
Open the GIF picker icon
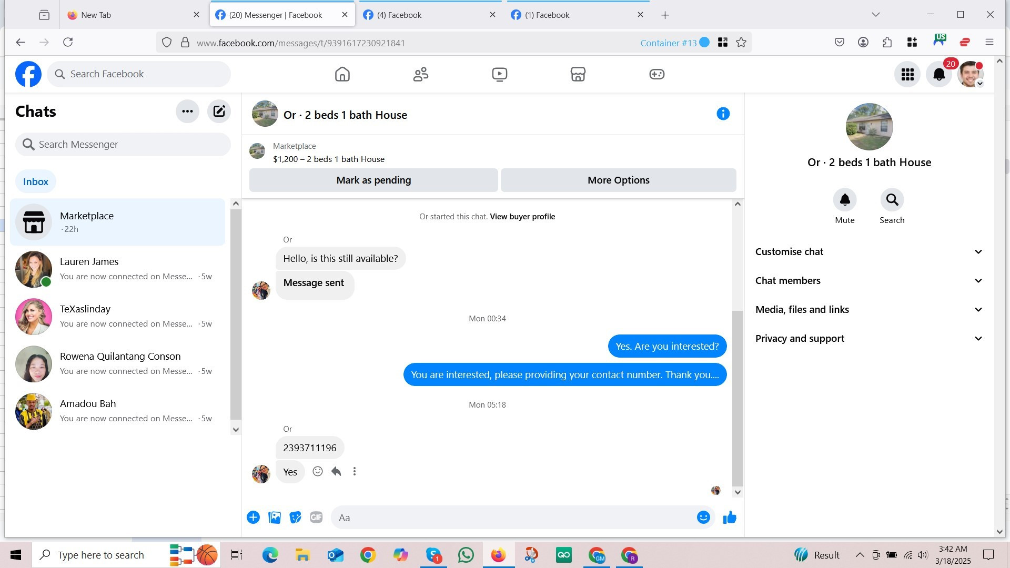316,518
